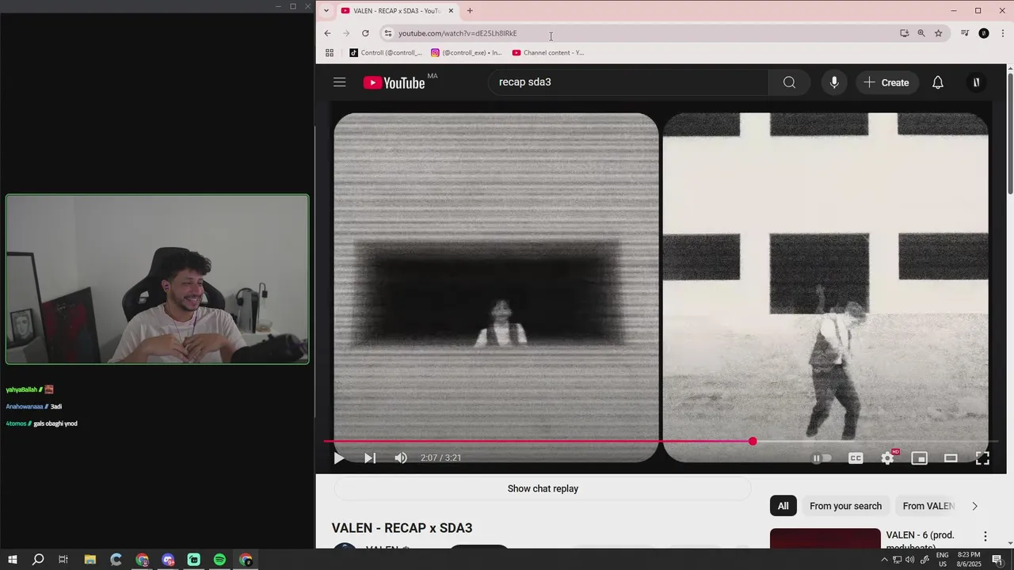Click Show chat replay
Image resolution: width=1014 pixels, height=570 pixels.
point(543,488)
